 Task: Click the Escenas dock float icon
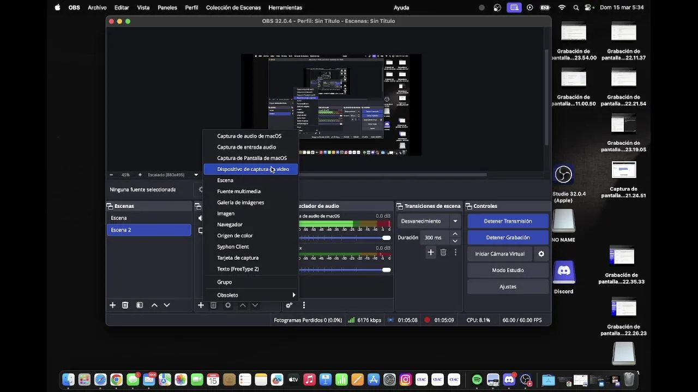tap(110, 206)
